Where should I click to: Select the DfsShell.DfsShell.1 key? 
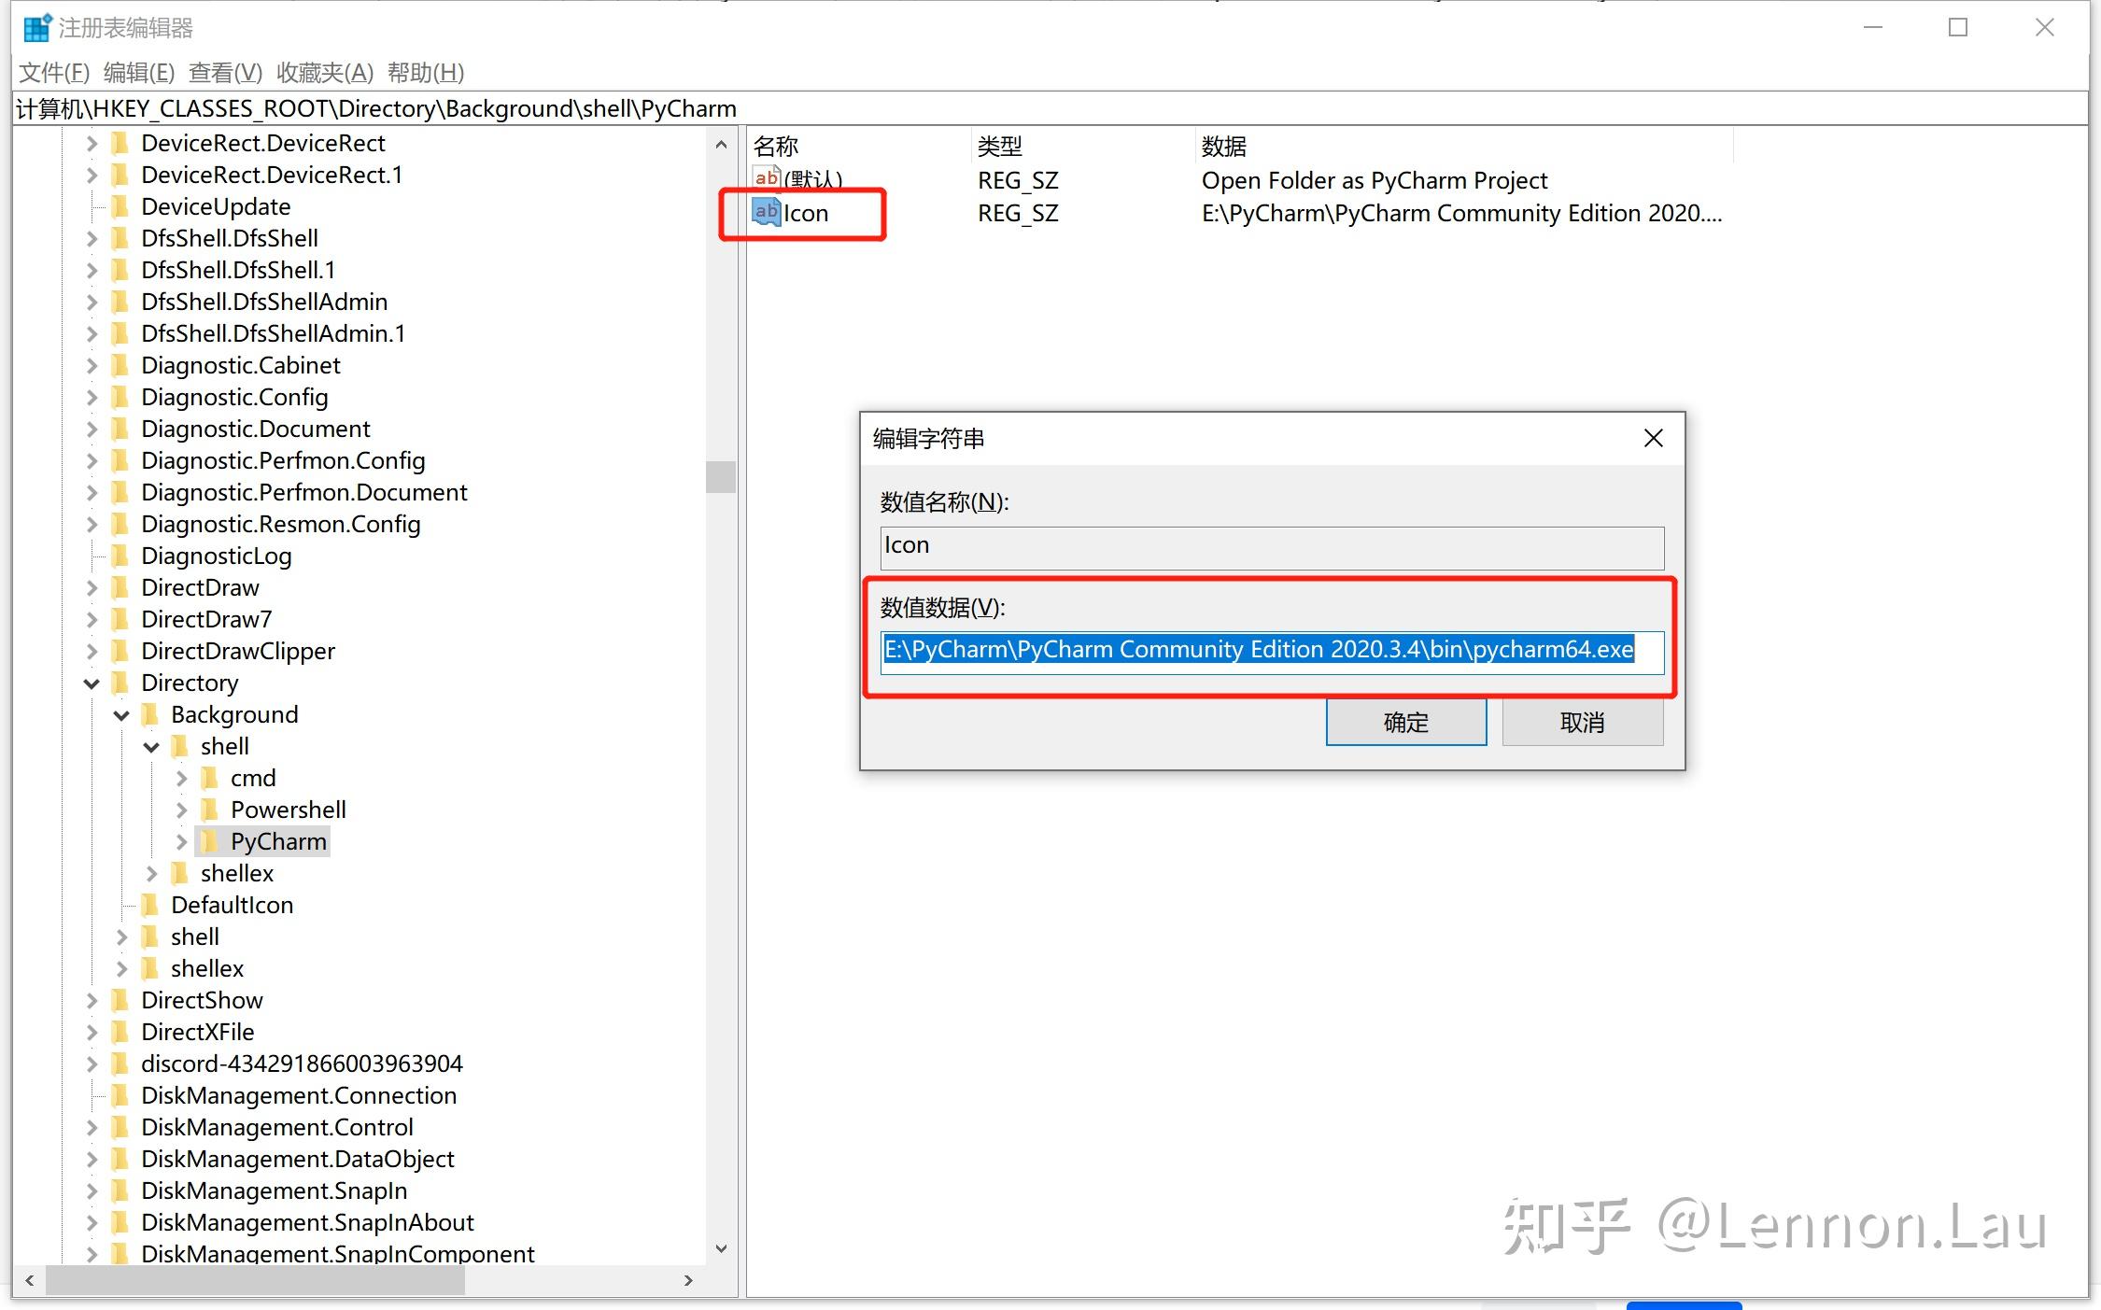(238, 270)
